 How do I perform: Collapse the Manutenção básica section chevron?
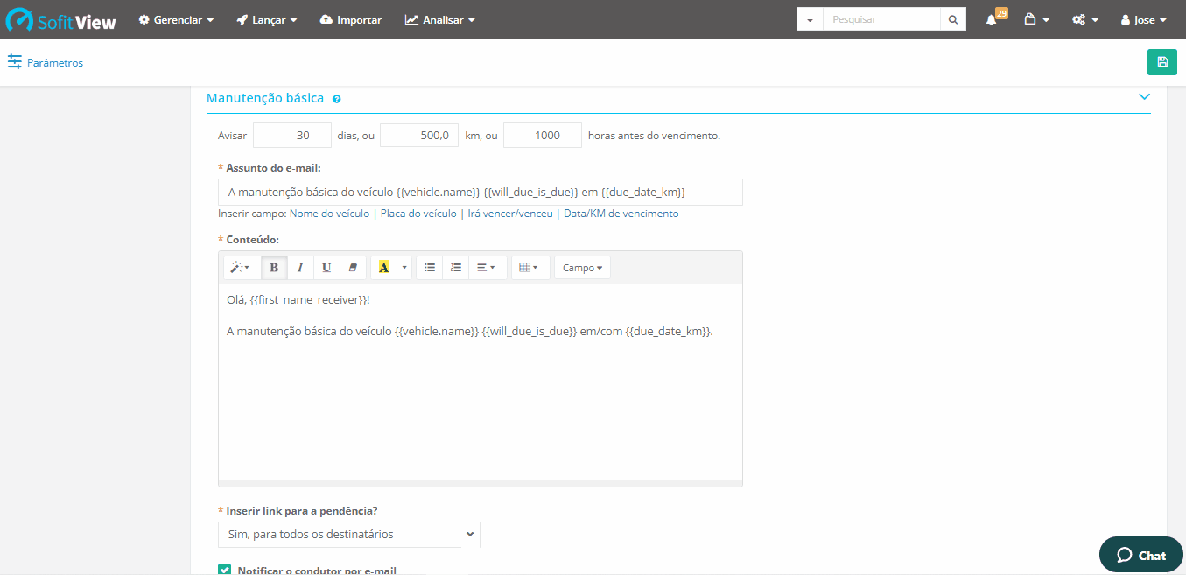[1144, 97]
